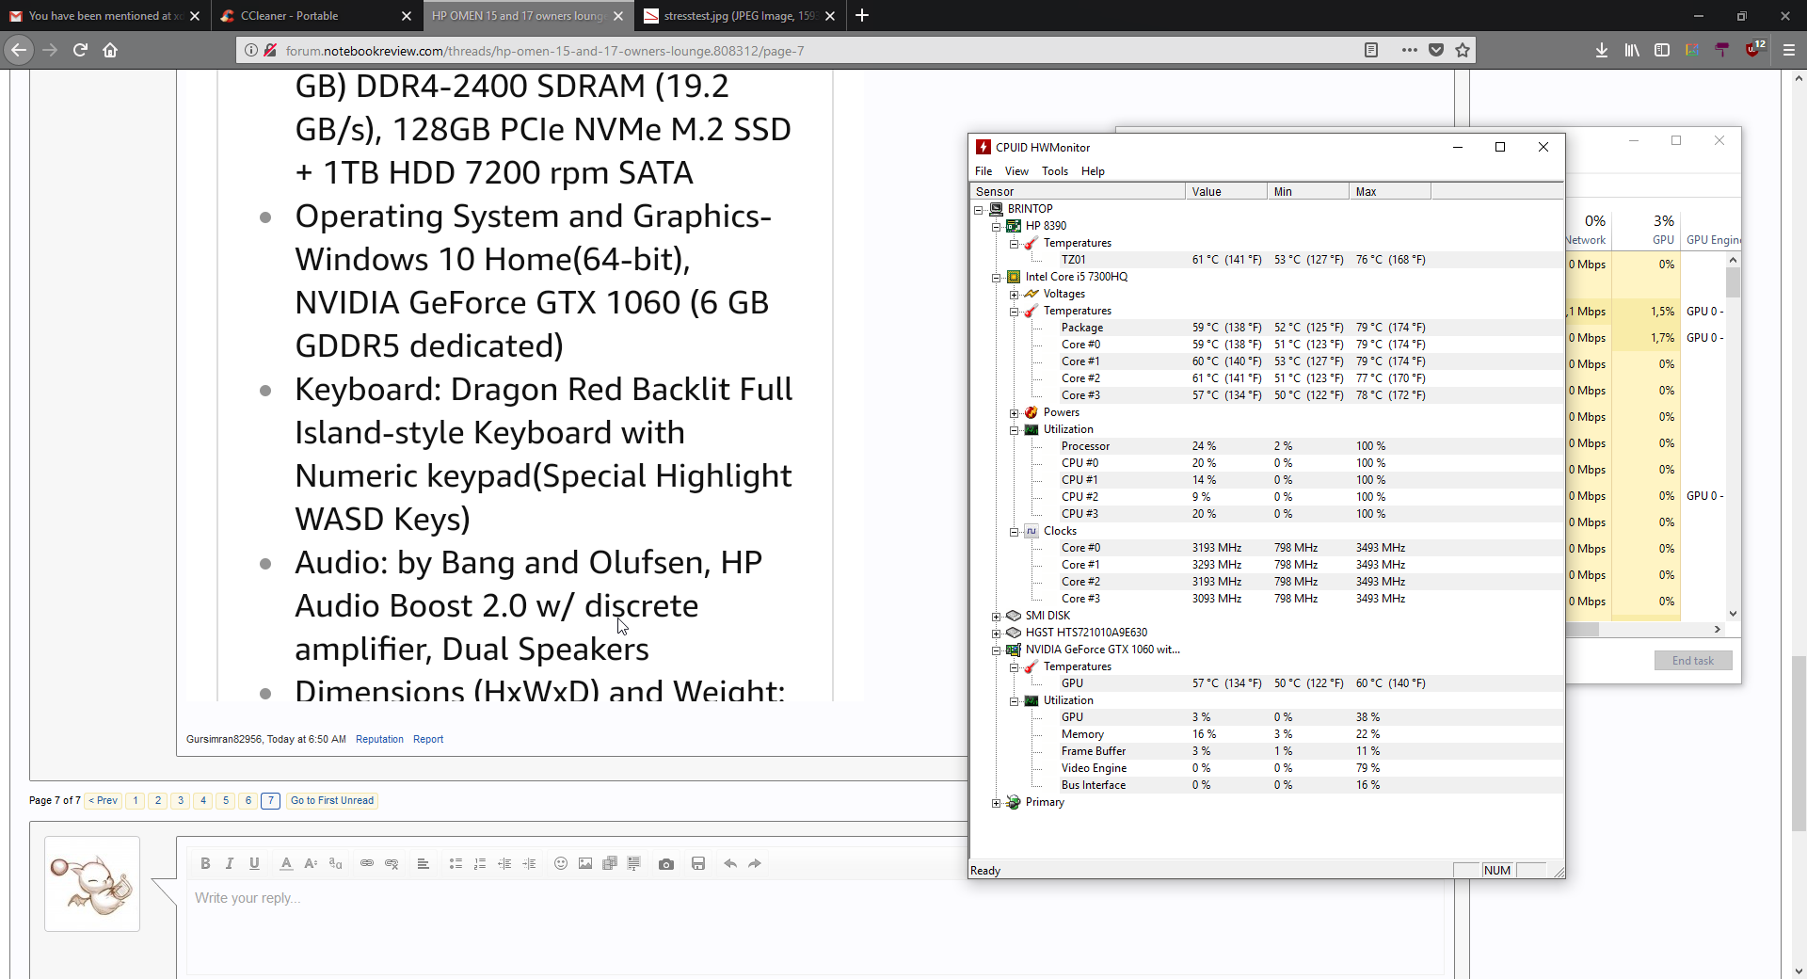Click the Report link under post

pyautogui.click(x=428, y=739)
